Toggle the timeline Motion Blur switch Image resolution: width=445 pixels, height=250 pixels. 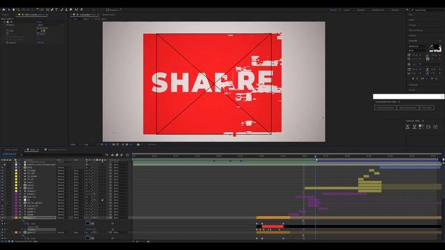(122, 155)
